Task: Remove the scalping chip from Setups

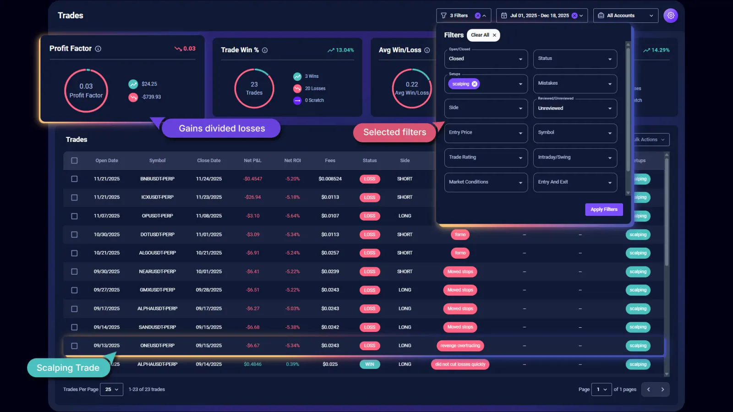Action: [475, 84]
